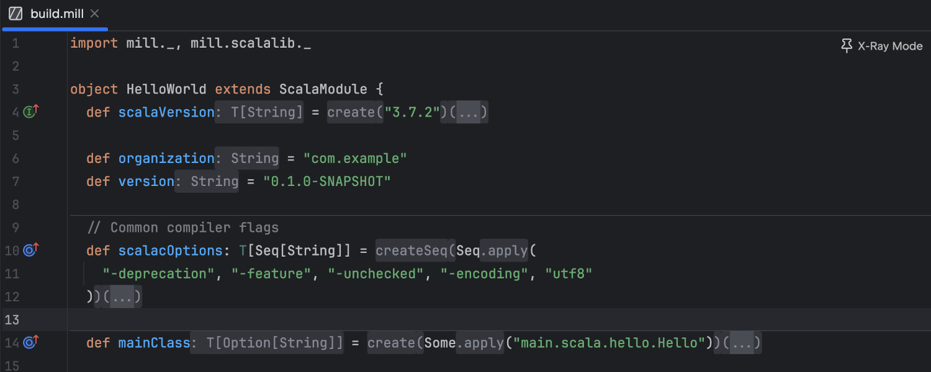Click the "-deprecation" compiler flag string
Viewport: 931px width, 372px height.
158,273
